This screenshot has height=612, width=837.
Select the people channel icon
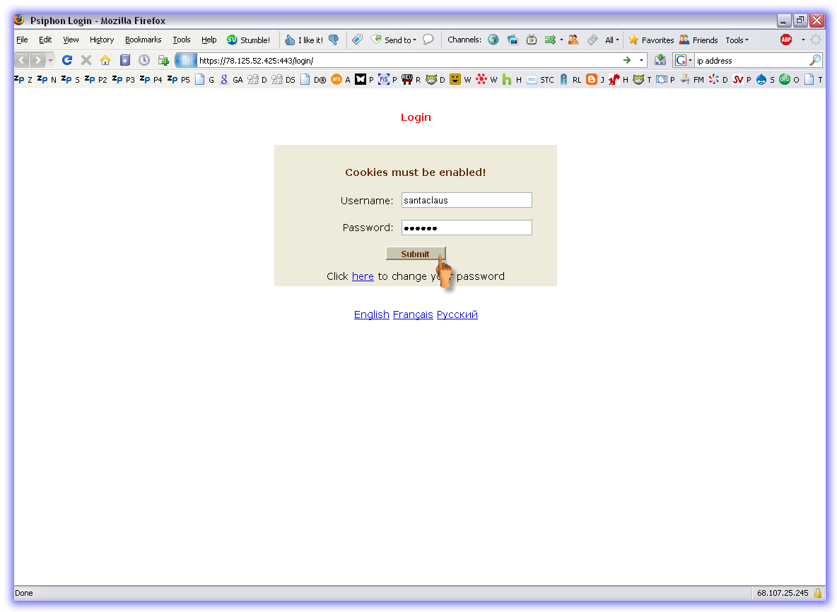(x=573, y=40)
